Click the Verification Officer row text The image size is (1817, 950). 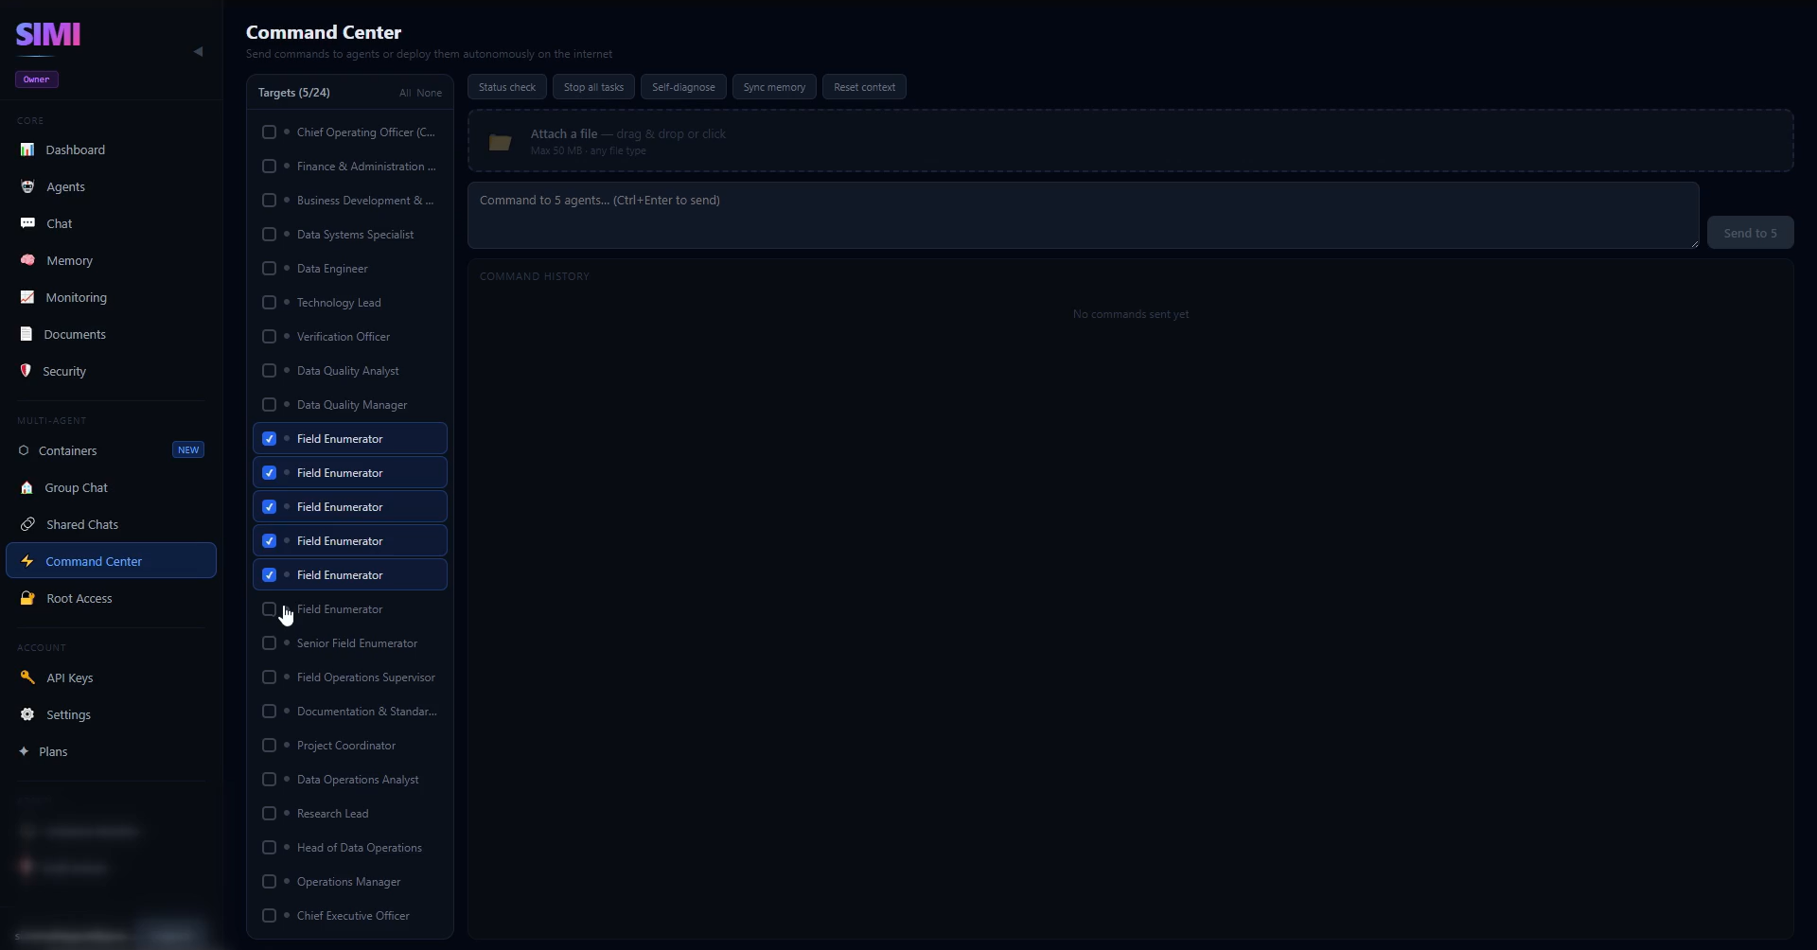(344, 337)
